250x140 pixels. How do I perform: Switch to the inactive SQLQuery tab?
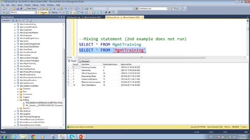click(84, 17)
